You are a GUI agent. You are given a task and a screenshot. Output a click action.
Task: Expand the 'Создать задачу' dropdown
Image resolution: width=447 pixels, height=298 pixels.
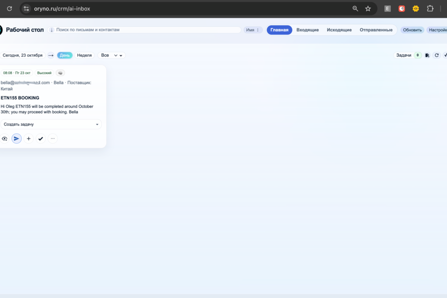pos(51,124)
